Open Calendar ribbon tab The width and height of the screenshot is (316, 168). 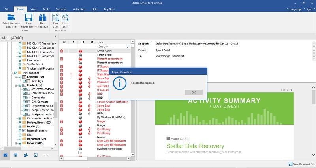[61, 9]
